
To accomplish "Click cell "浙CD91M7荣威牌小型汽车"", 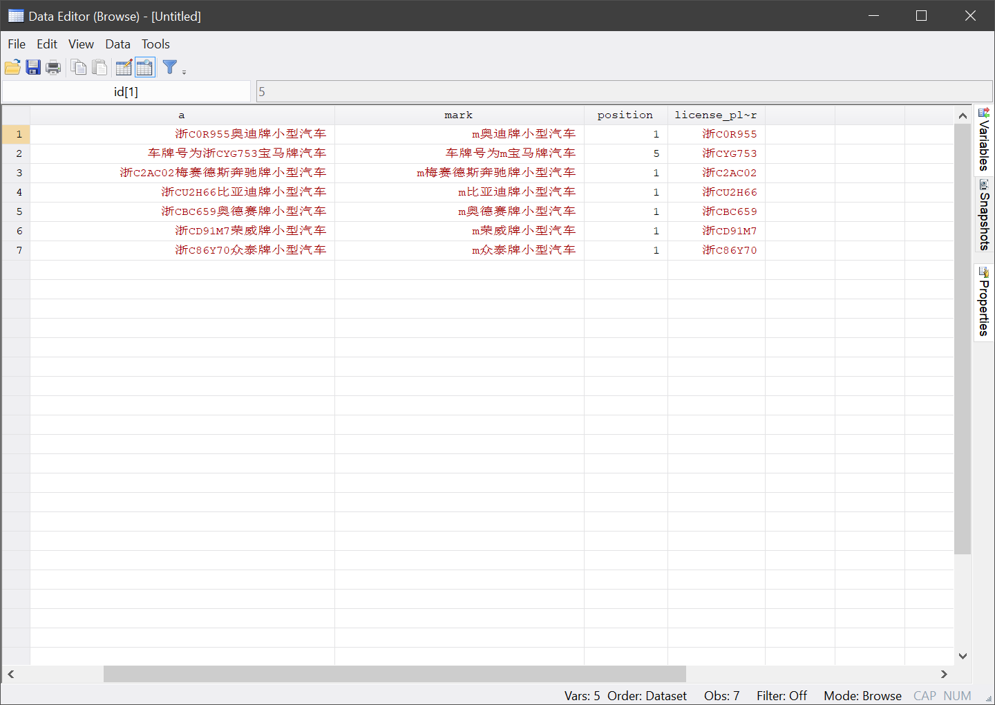I will click(182, 231).
